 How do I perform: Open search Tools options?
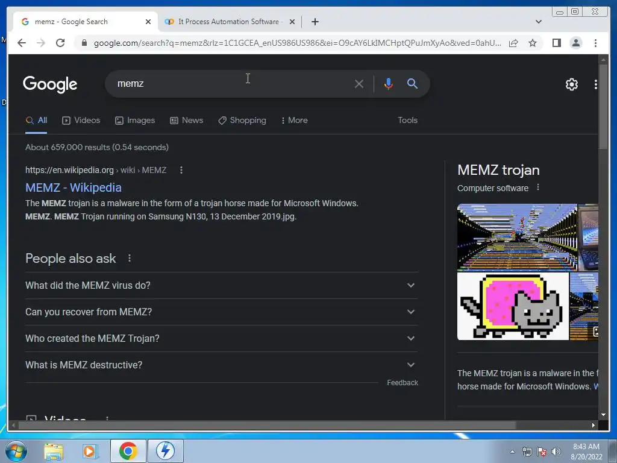[x=407, y=121]
